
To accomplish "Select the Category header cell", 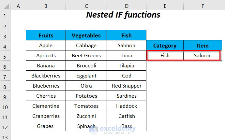I will [165, 46].
